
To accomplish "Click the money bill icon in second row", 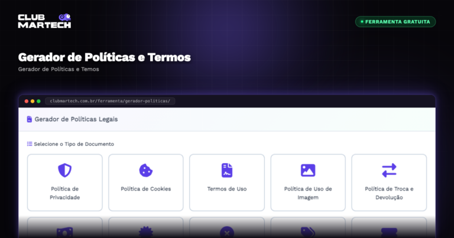I will 65,233.
